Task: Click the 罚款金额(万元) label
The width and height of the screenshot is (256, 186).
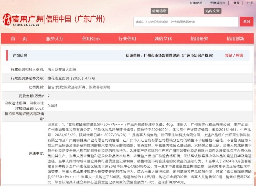Action: (31, 96)
